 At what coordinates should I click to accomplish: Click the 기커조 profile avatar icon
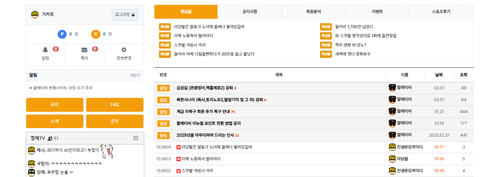(x=35, y=15)
